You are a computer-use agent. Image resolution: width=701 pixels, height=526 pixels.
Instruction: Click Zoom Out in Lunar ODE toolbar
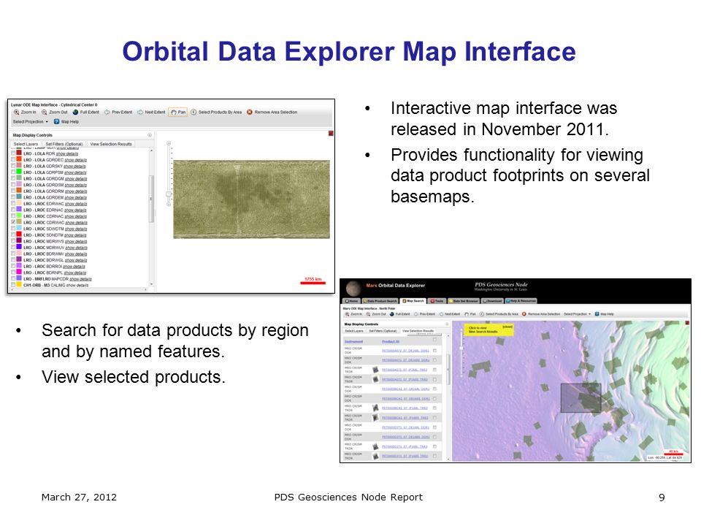pos(55,113)
